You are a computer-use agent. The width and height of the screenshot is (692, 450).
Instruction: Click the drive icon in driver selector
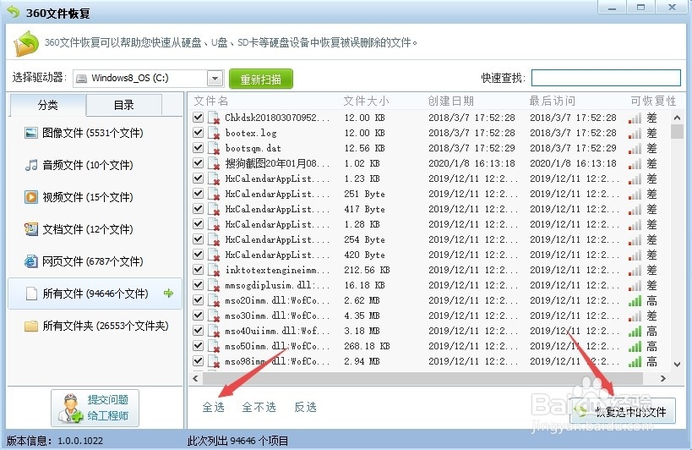click(82, 79)
